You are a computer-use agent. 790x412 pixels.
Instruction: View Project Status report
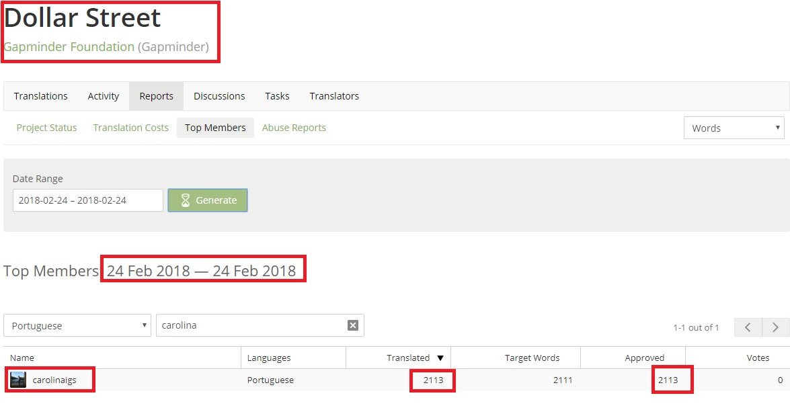(x=47, y=128)
